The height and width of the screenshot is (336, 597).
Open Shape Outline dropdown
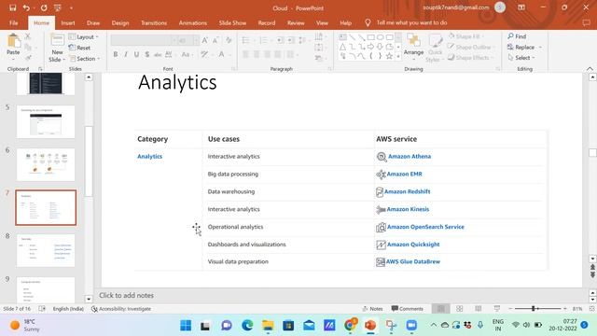point(471,47)
